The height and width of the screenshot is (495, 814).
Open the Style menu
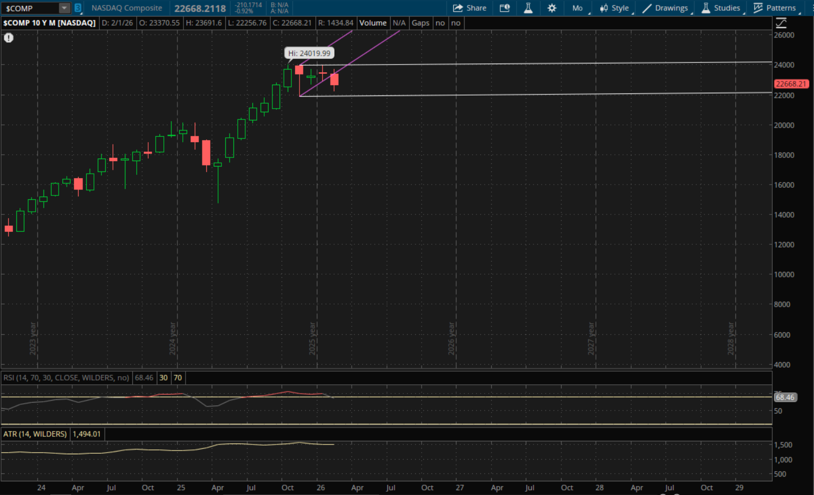click(614, 8)
